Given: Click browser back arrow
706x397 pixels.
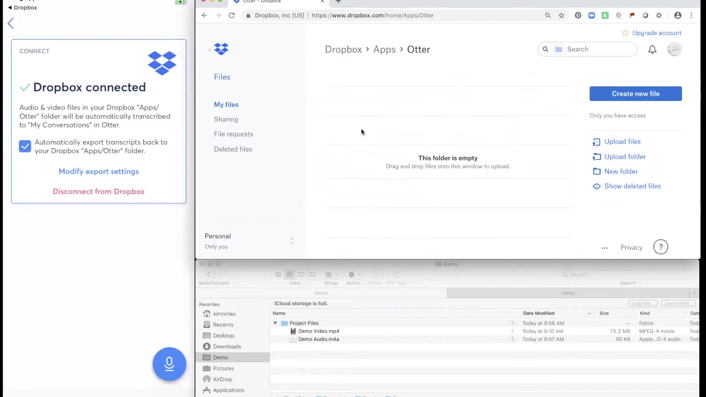Looking at the screenshot, I should click(204, 15).
